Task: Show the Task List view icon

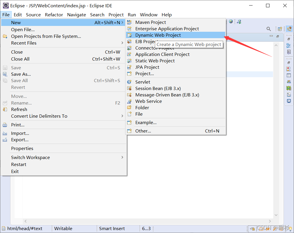Action: coord(289,52)
